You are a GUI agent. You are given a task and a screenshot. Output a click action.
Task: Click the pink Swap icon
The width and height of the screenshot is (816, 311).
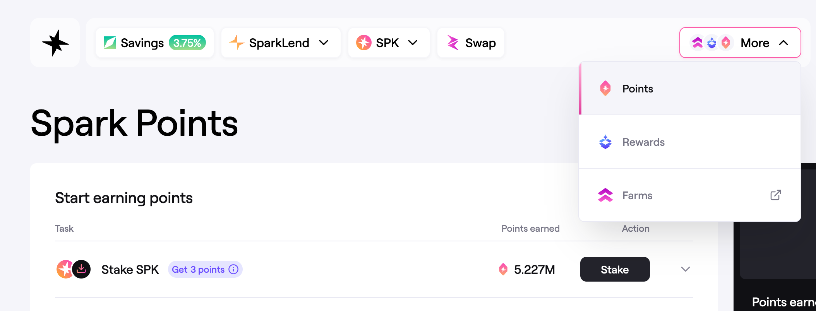[x=453, y=43]
